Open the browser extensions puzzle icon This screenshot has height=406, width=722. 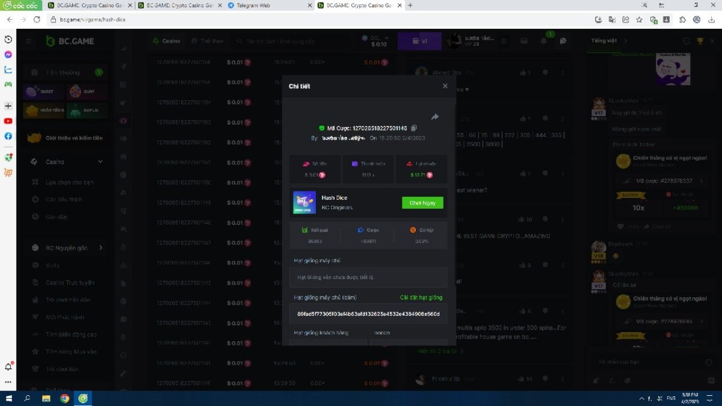tap(682, 19)
